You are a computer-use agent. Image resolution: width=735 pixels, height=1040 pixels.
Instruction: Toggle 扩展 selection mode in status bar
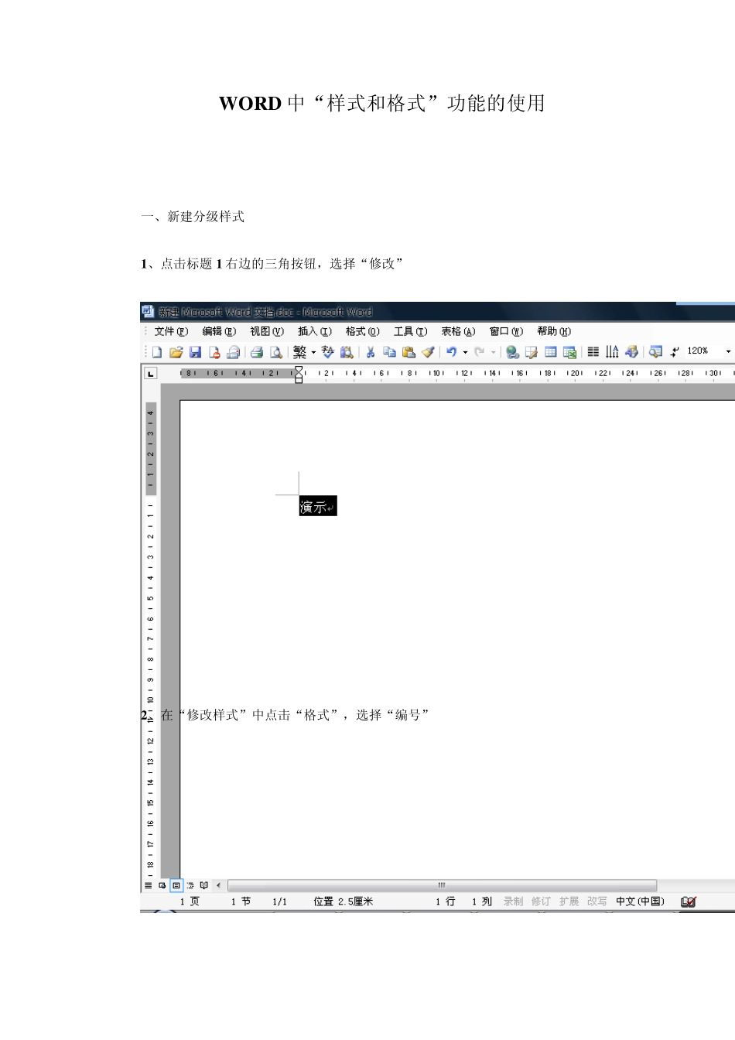[x=569, y=901]
